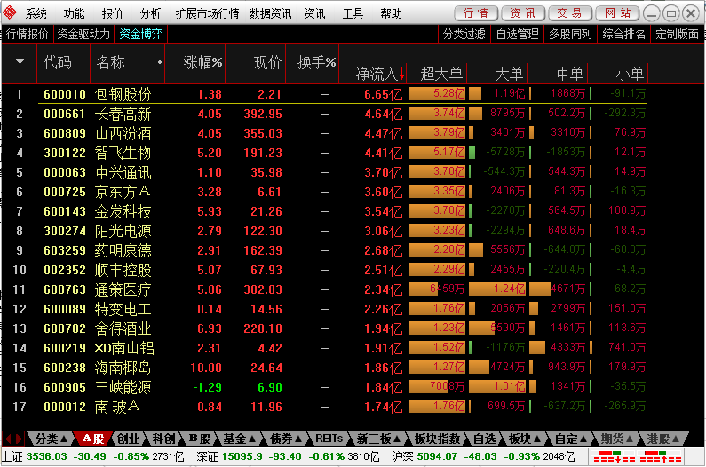Minimize the window
Image resolution: width=706 pixels, height=467 pixels.
651,13
